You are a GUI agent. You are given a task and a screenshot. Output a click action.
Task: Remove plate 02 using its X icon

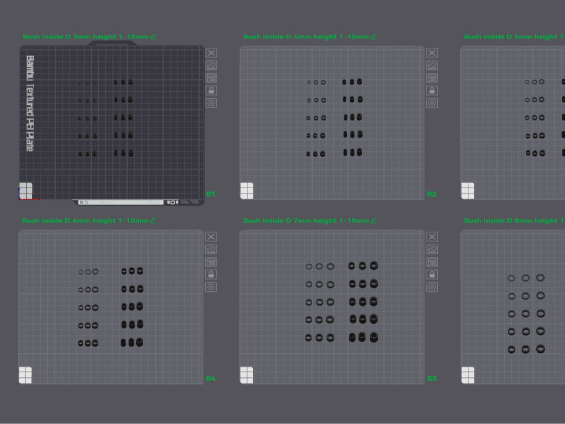pyautogui.click(x=432, y=53)
